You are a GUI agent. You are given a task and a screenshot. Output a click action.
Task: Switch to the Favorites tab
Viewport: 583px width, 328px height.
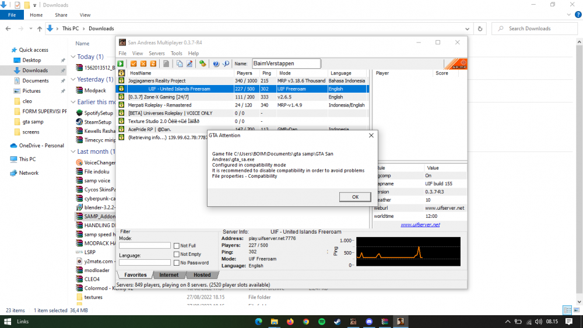[135, 275]
